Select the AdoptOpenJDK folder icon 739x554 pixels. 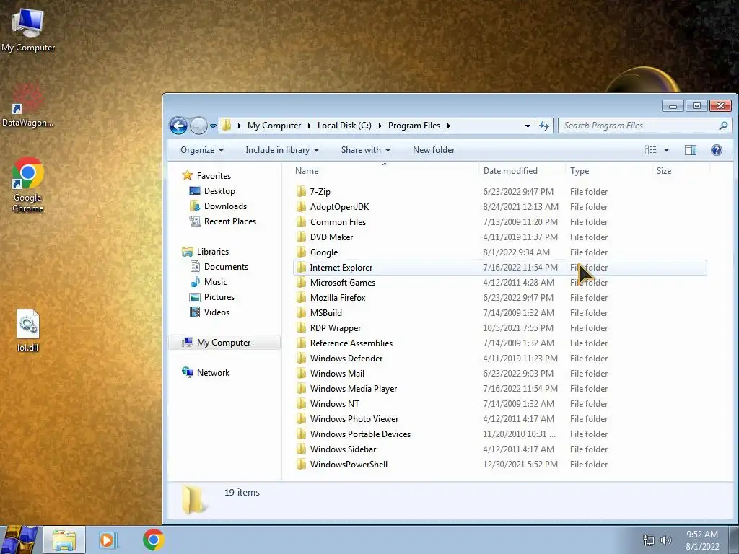301,206
